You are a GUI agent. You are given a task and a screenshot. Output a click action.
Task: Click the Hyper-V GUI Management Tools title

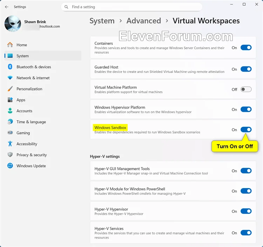pyautogui.click(x=122, y=169)
